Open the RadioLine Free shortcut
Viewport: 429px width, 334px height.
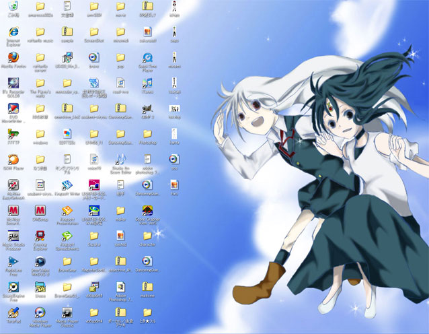[13, 261]
